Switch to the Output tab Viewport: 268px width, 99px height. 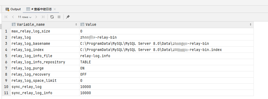(x=13, y=9)
